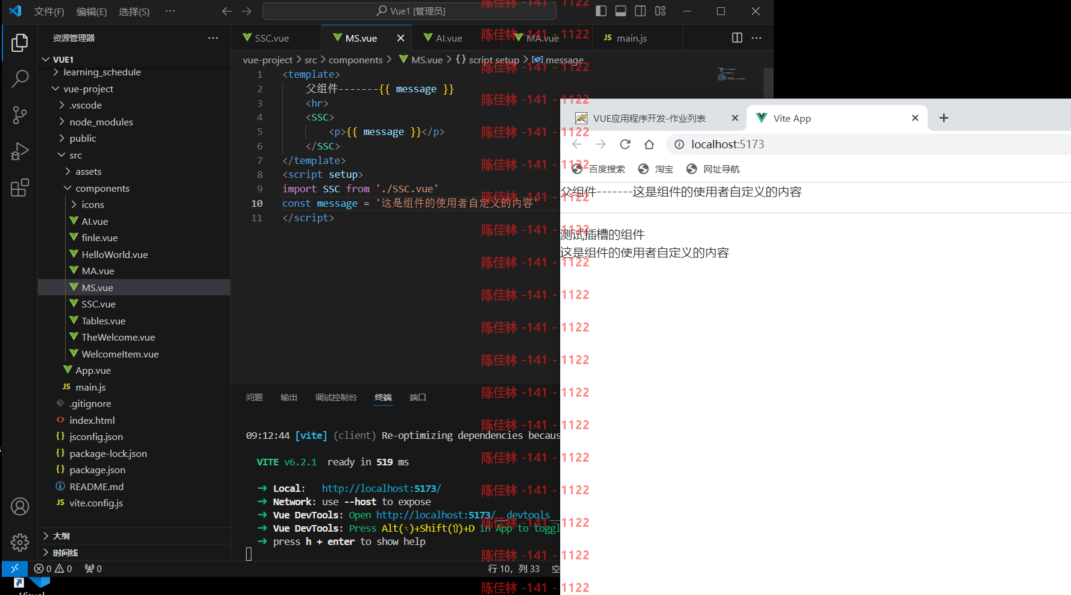Open the 文件(F) menu
Screen dimensions: 1071x595
click(x=49, y=11)
